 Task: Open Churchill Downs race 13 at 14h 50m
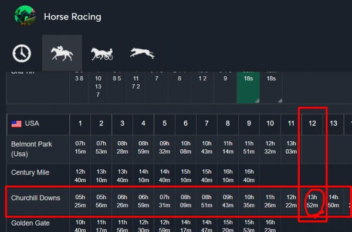coord(333,202)
